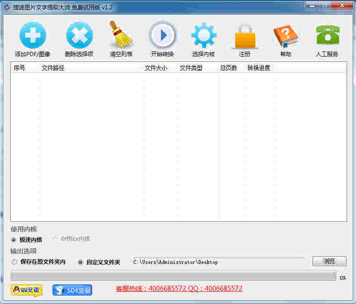Open Manual Service (人工服务) telephone icon

click(x=327, y=35)
